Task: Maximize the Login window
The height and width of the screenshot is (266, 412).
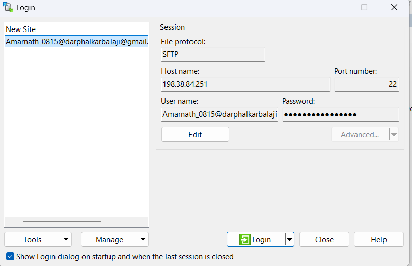Action: pyautogui.click(x=364, y=7)
